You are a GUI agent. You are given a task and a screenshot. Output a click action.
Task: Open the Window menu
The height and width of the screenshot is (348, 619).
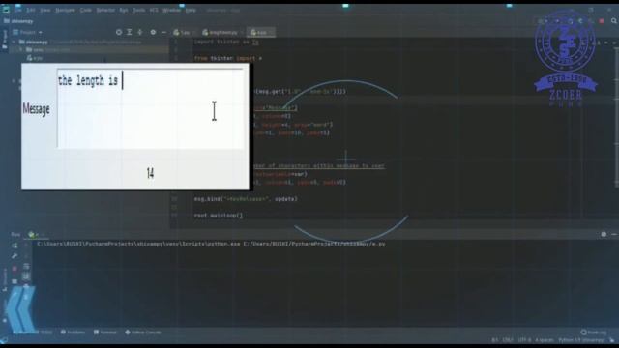[x=172, y=11]
